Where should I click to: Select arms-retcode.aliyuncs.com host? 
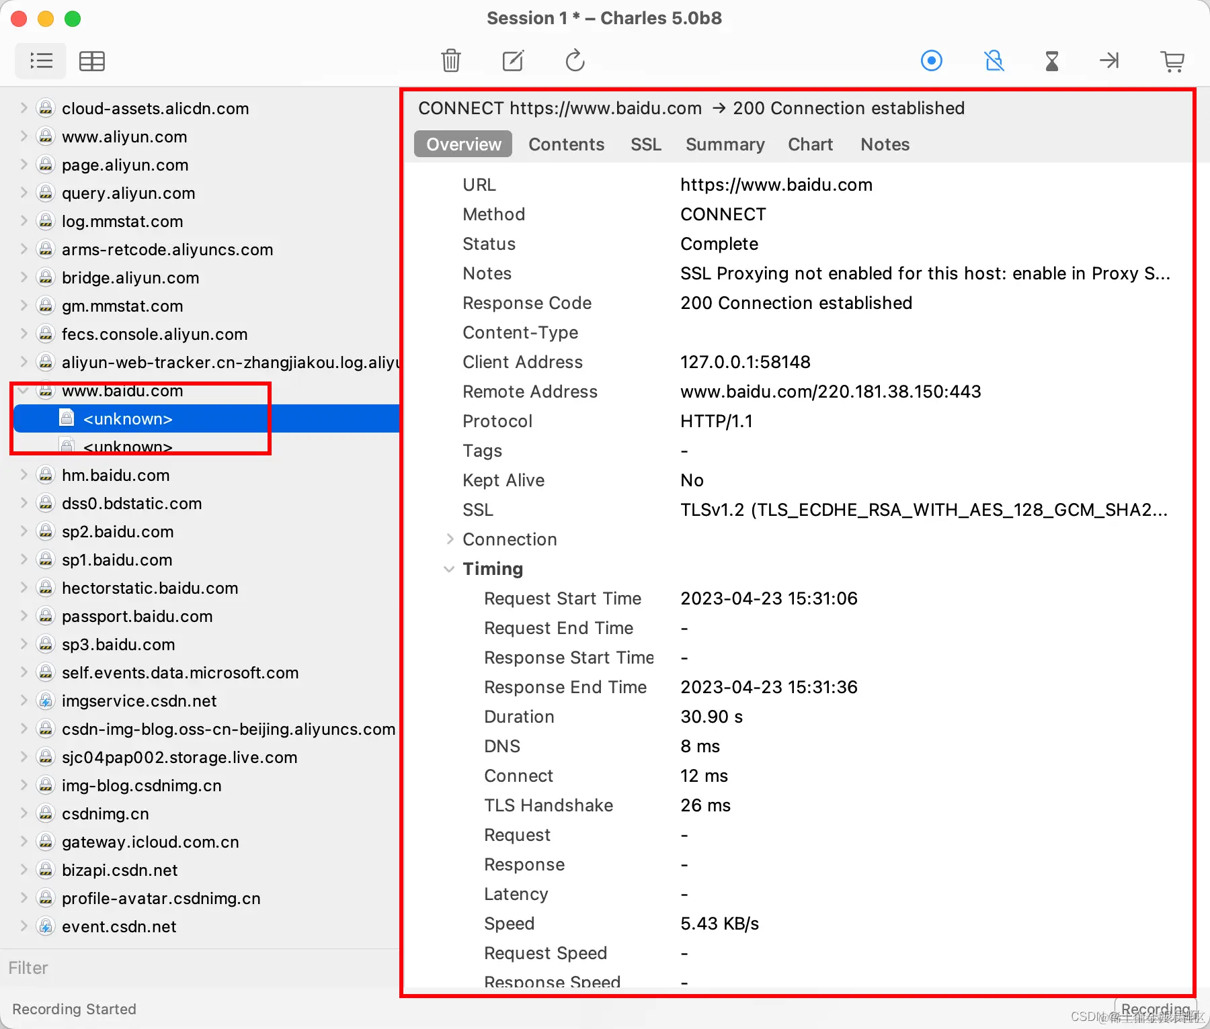pos(167,249)
